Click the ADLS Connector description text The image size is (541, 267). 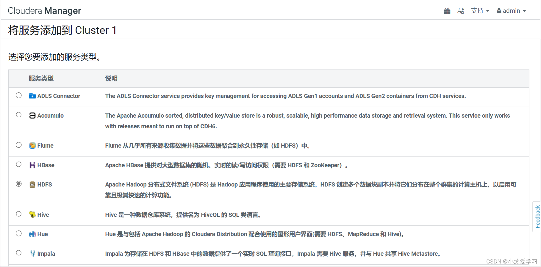pyautogui.click(x=285, y=96)
